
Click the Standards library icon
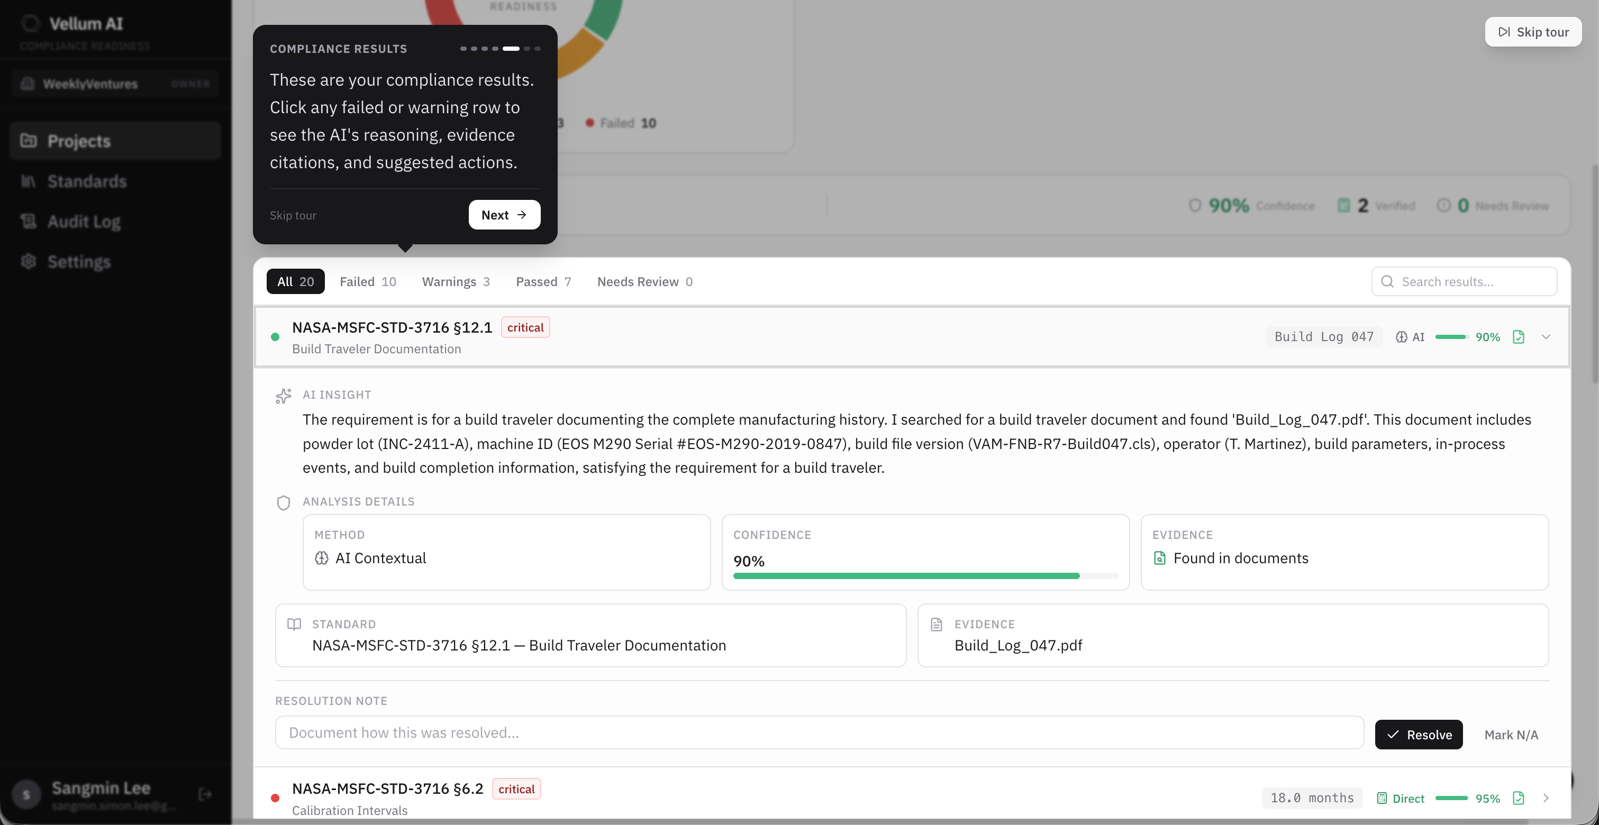(29, 181)
